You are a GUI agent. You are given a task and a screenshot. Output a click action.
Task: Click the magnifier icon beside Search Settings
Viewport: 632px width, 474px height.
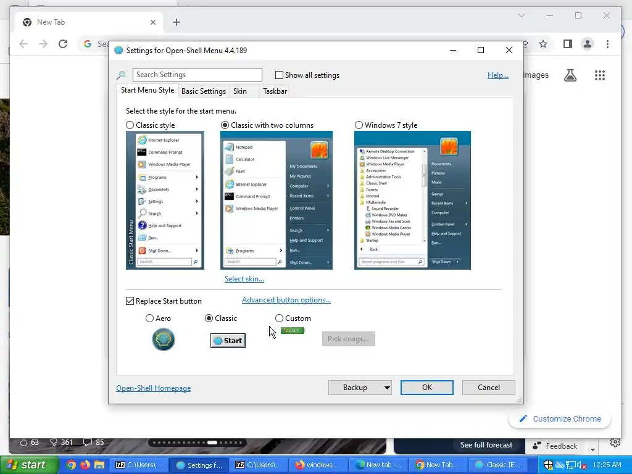click(121, 75)
